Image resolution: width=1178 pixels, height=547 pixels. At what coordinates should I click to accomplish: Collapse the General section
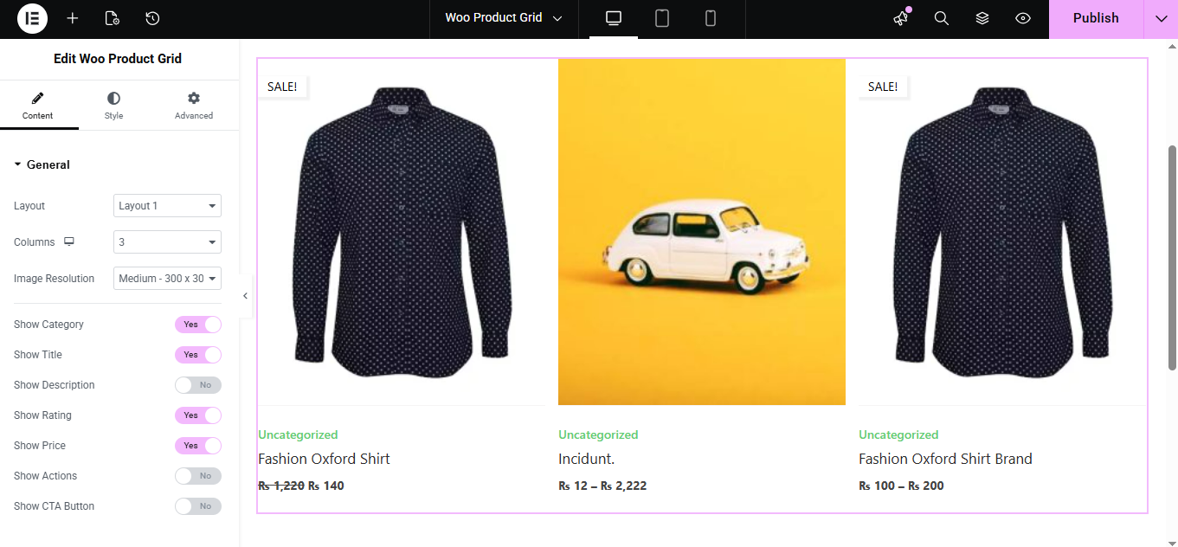(42, 164)
